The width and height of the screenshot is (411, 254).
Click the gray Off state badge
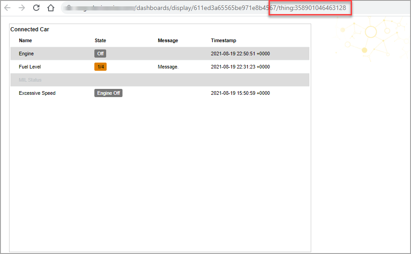point(100,54)
